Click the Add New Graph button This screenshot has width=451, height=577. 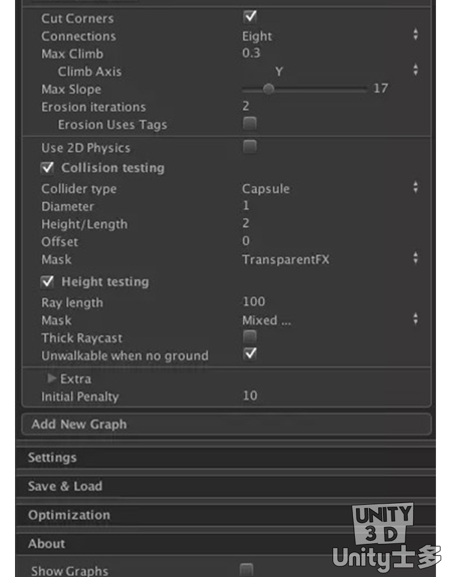[227, 424]
